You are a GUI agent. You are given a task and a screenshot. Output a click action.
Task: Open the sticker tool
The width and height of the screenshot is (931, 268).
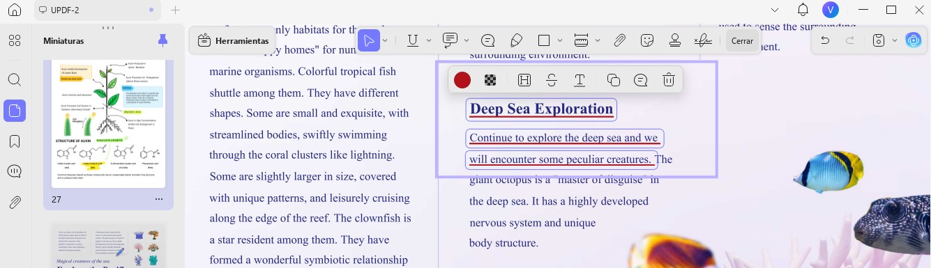click(x=647, y=40)
